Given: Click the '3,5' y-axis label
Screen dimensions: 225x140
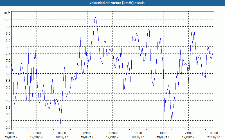Looking at the screenshot, I should click(x=8, y=107).
